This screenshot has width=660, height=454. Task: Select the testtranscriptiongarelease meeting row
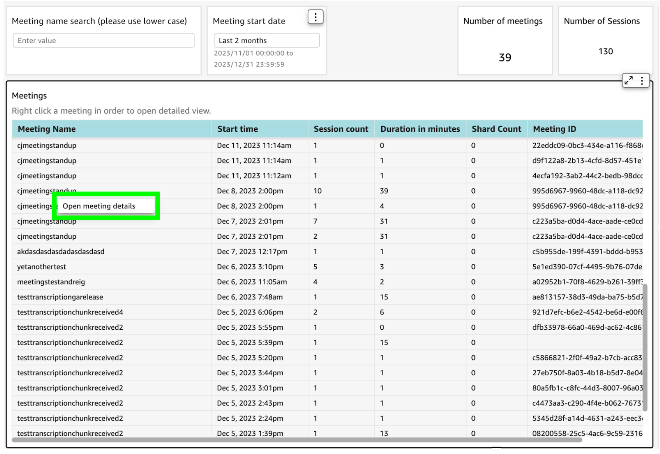click(x=60, y=297)
